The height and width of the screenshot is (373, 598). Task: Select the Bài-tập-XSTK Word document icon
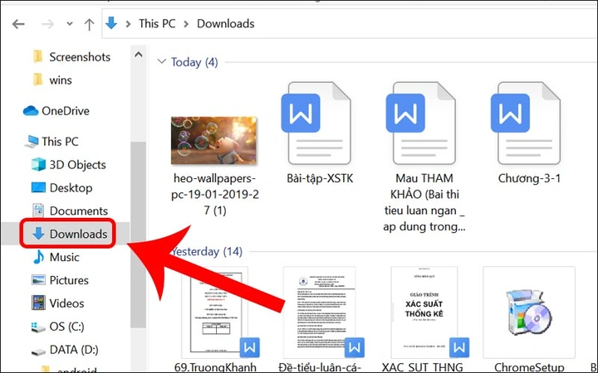coord(316,124)
